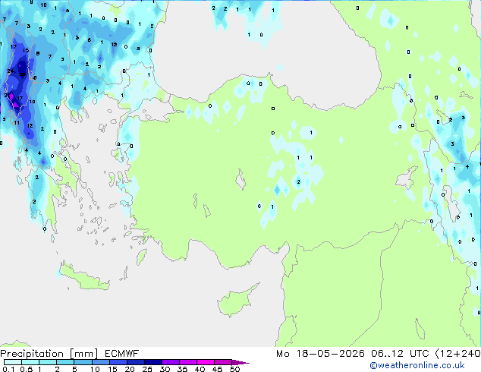Click the '50' legend scale label
Image resolution: width=481 pixels, height=372 pixels.
234,369
